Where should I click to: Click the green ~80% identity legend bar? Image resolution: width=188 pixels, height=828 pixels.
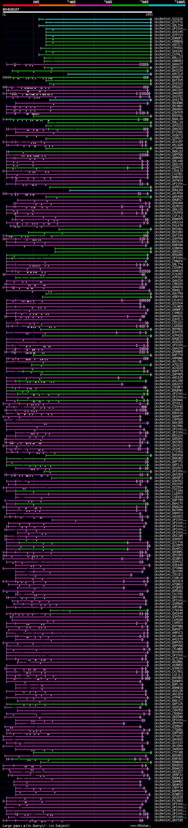[130, 5]
